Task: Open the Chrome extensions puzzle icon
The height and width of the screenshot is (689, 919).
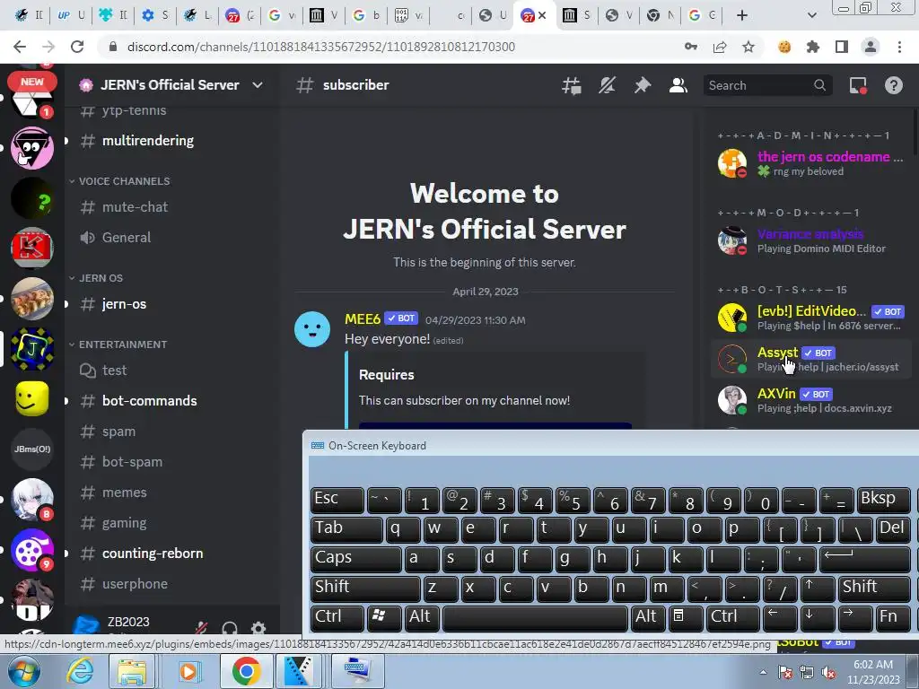Action: coord(813,47)
